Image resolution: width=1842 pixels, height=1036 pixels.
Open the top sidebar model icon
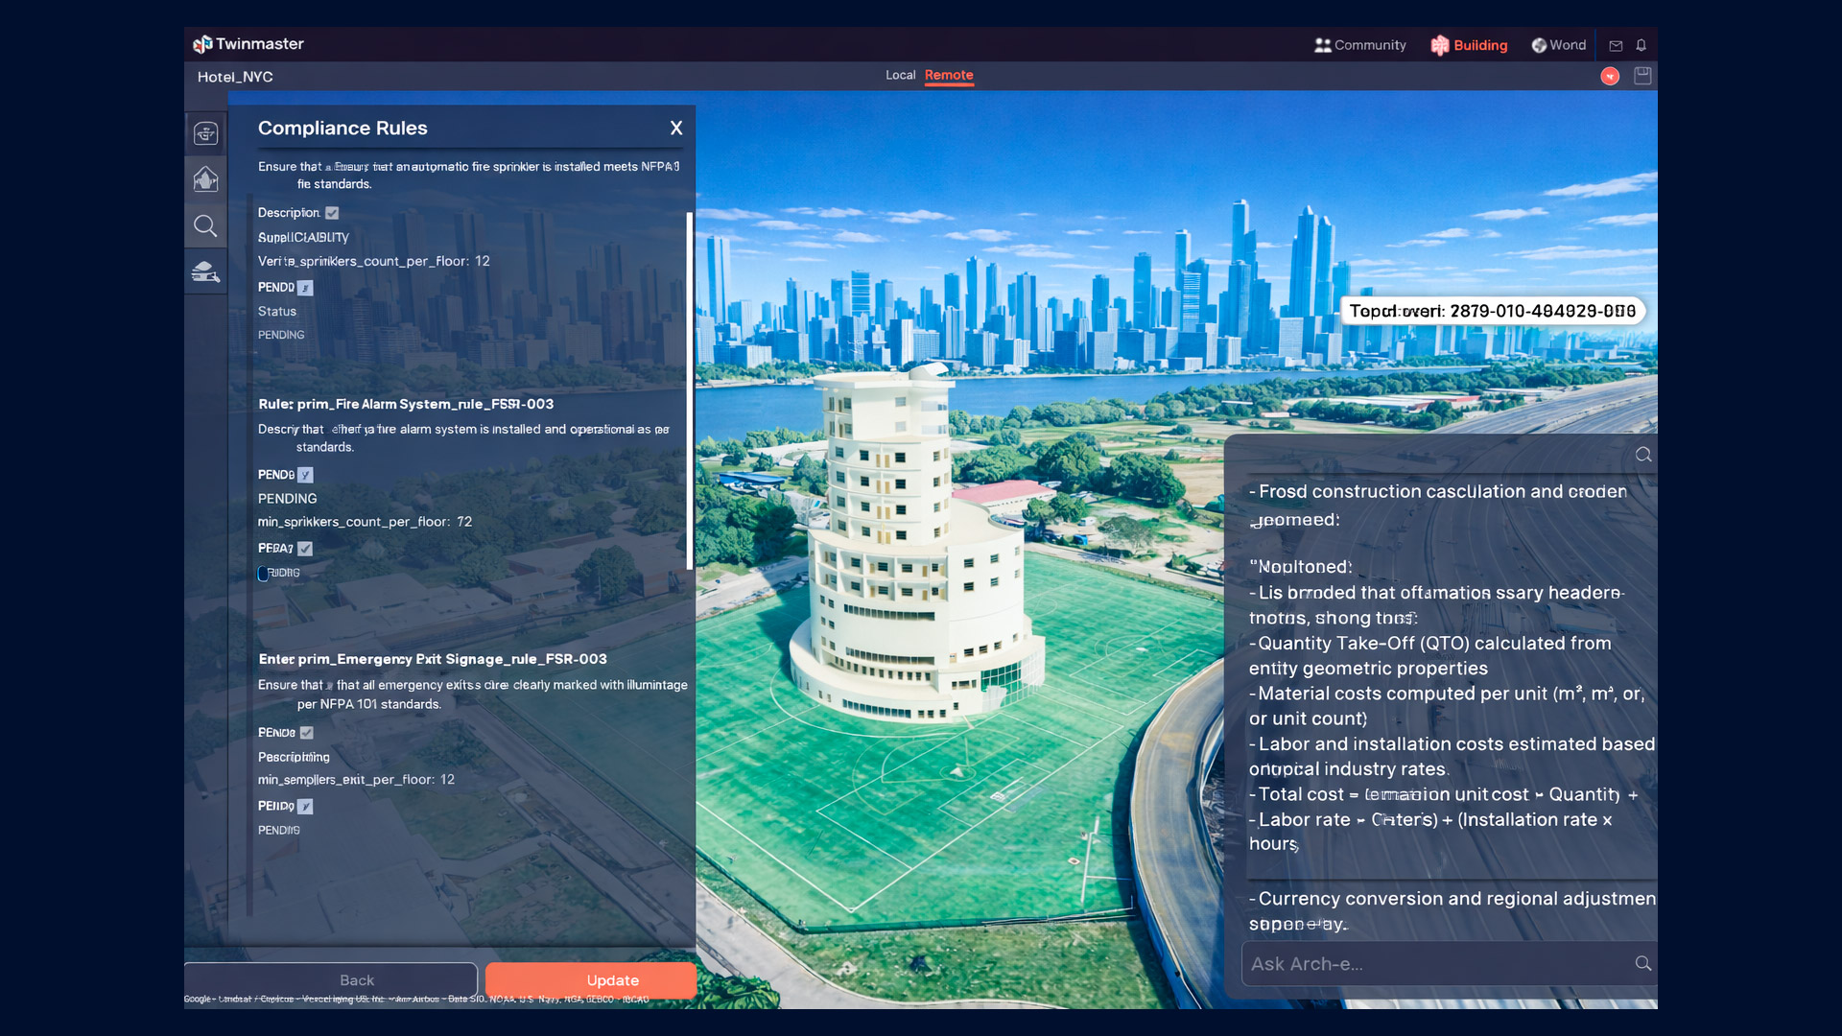click(205, 133)
